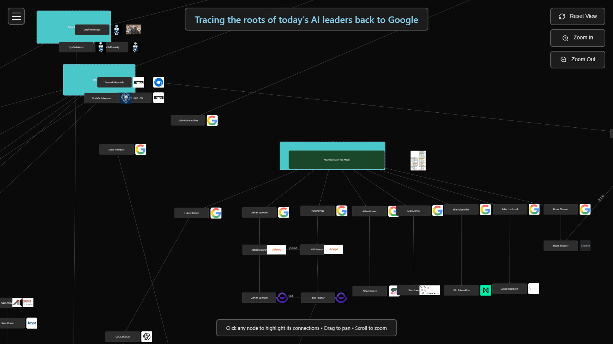
Task: Select the Google logo next to John Giannandrea
Action: [212, 120]
